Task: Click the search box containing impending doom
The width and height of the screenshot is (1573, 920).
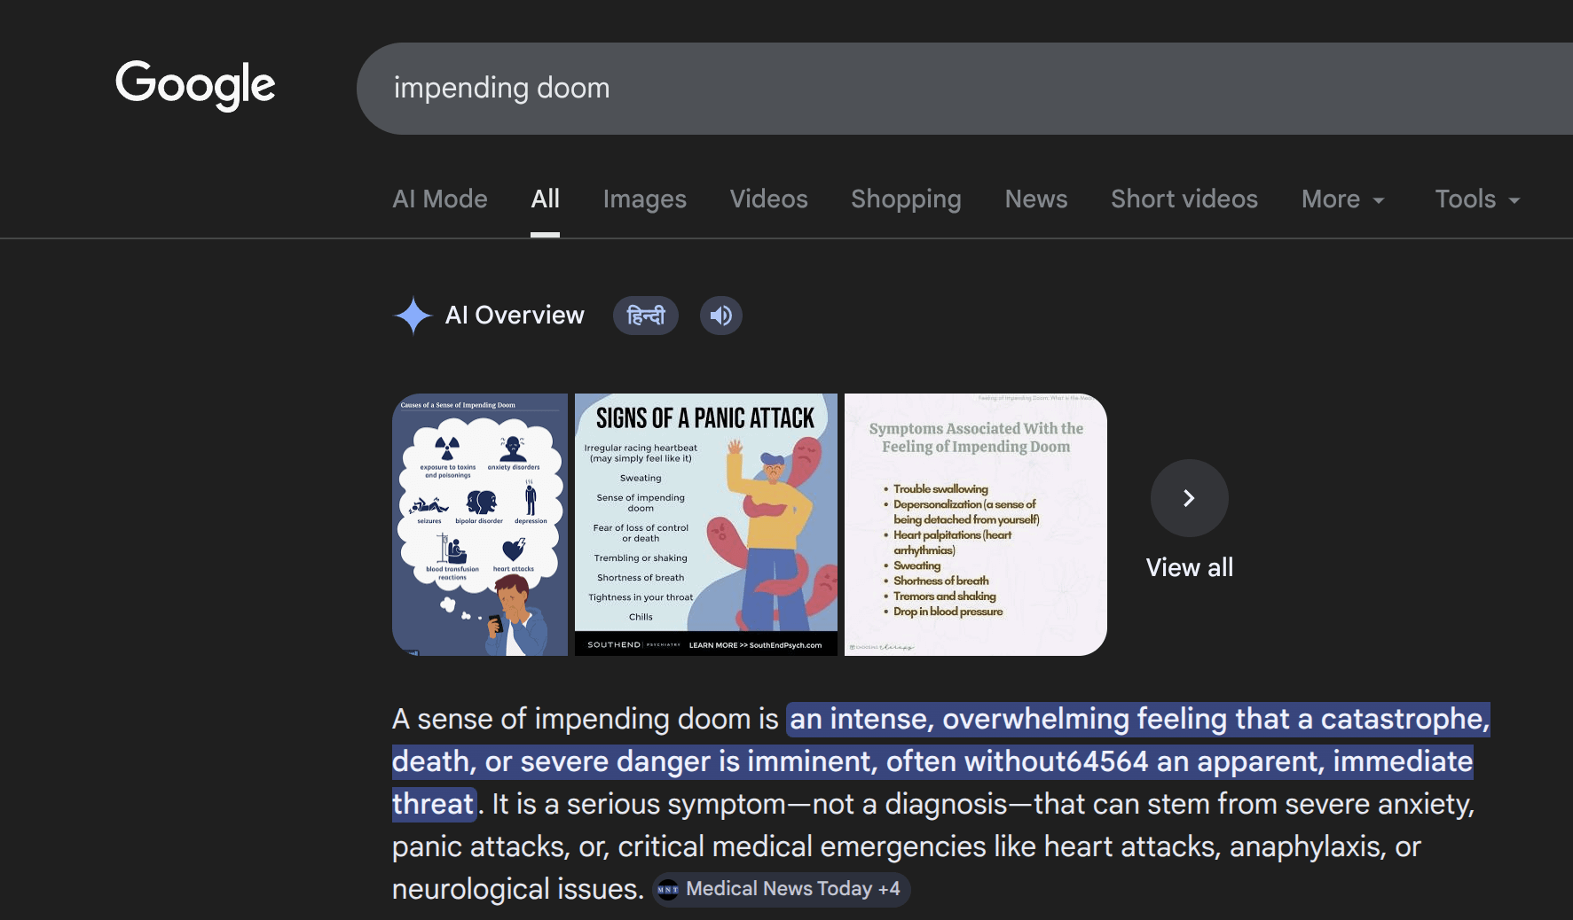Action: click(887, 89)
